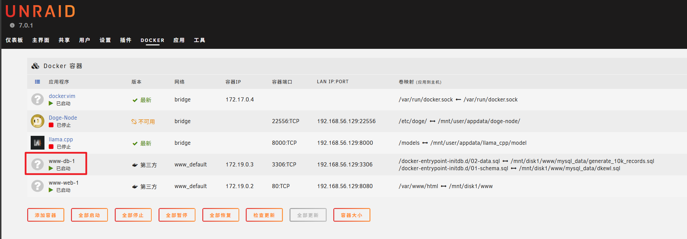The width and height of the screenshot is (687, 239).
Task: Open the 主界面 main tab
Action: point(41,40)
